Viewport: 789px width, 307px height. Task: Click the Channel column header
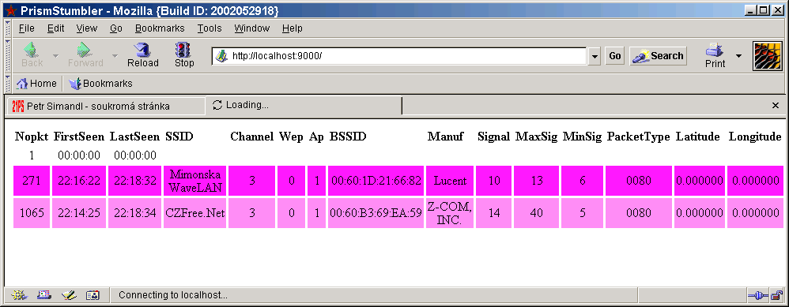click(252, 137)
